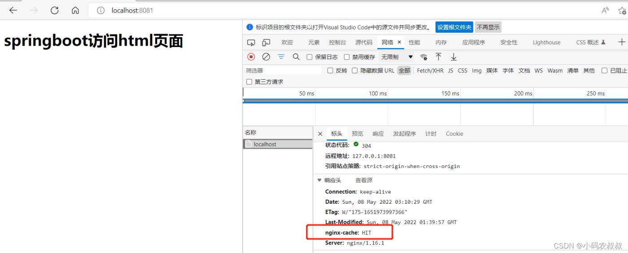The width and height of the screenshot is (628, 253).
Task: Enable the 禁用缓存 checkbox
Action: [x=347, y=57]
